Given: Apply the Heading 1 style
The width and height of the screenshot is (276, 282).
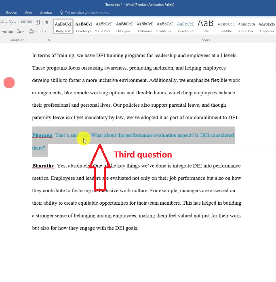Looking at the screenshot, I should tap(84, 27).
